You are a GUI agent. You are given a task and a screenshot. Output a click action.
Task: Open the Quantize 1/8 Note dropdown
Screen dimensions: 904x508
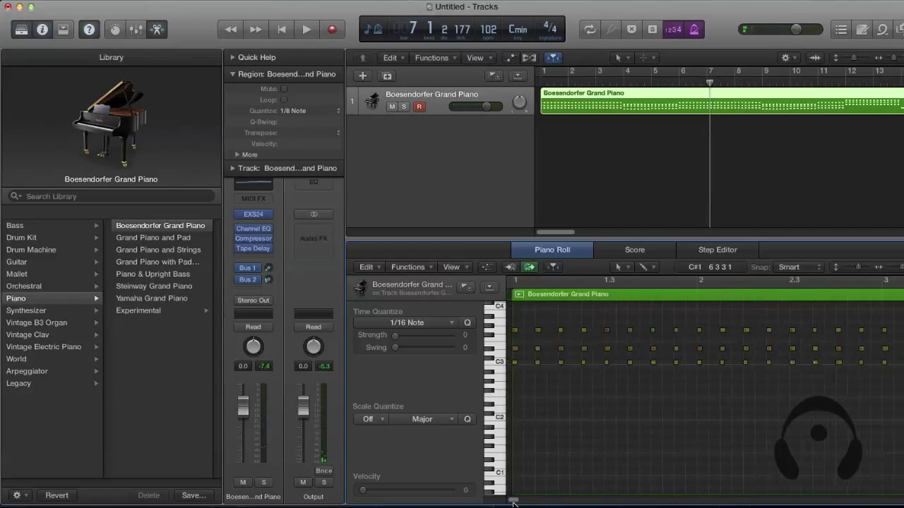click(x=311, y=111)
